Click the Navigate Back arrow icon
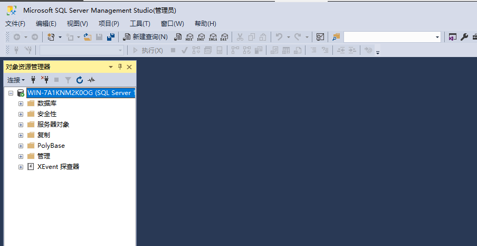 pos(17,37)
